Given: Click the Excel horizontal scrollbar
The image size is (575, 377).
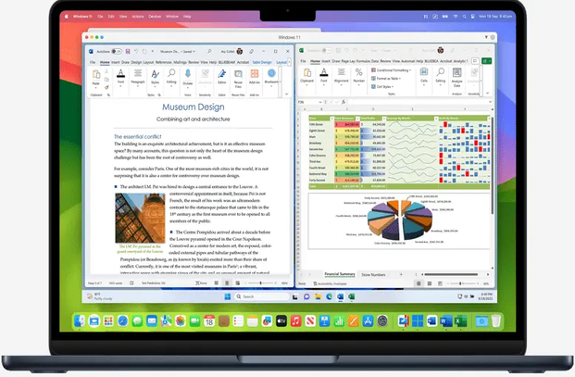Looking at the screenshot, I should point(451,274).
